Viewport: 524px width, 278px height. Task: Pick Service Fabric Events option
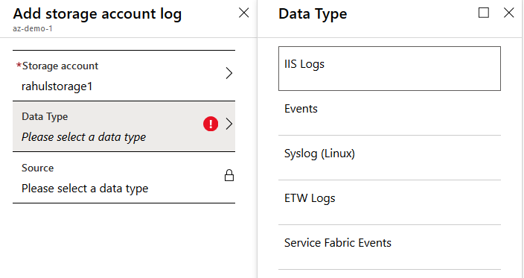tap(389, 247)
